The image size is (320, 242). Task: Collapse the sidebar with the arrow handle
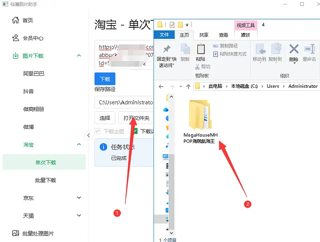click(88, 135)
